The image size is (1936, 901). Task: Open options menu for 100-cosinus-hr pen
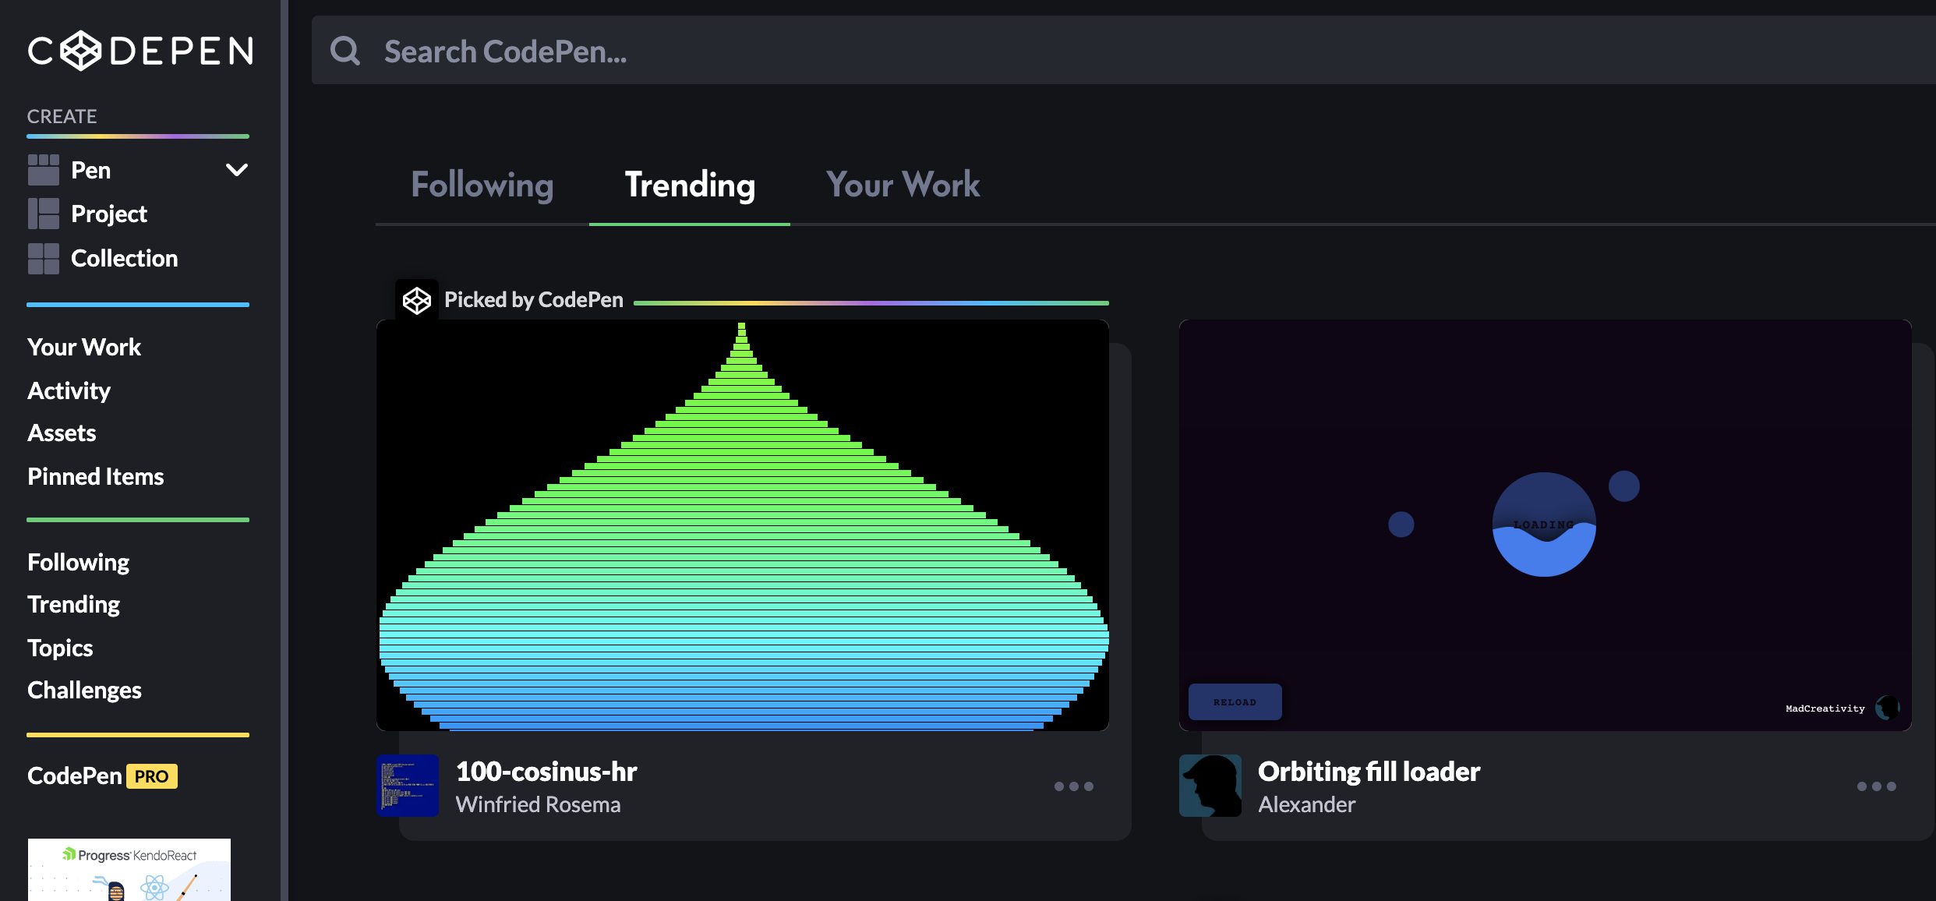[1073, 786]
